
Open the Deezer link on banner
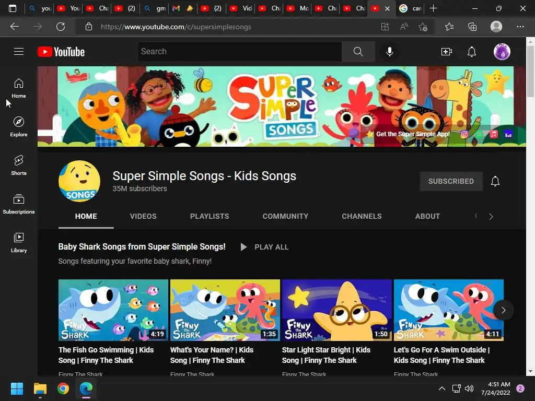pyautogui.click(x=508, y=134)
